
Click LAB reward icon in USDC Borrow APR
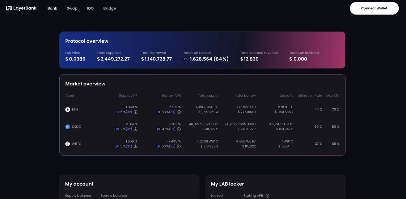pos(158,129)
